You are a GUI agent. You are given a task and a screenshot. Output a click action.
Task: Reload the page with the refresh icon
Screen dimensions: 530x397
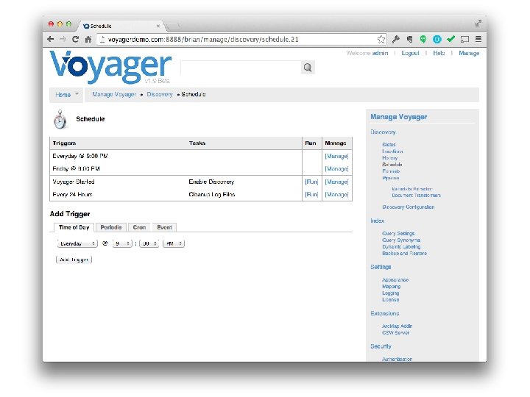click(75, 39)
